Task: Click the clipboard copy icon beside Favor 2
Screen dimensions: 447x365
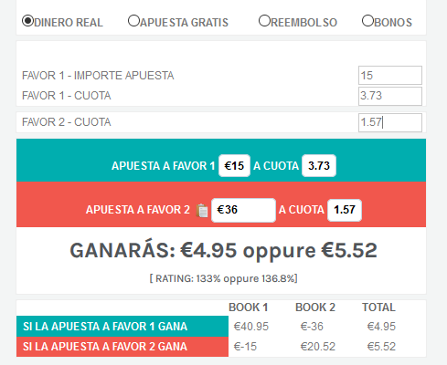Action: [202, 210]
